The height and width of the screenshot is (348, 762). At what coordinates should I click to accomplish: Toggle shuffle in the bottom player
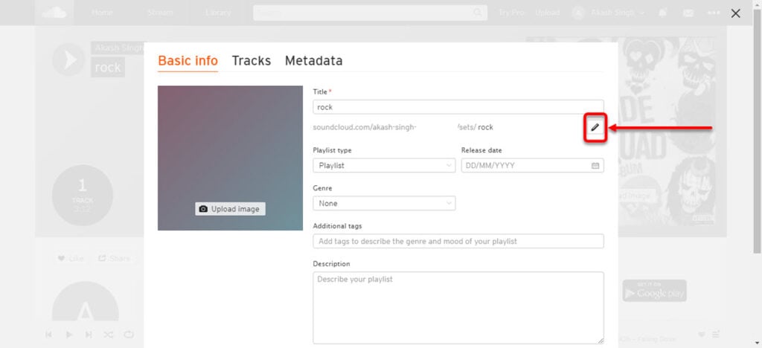coord(109,335)
